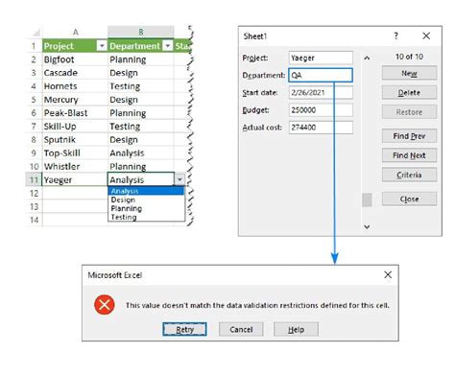Image resolution: width=455 pixels, height=376 pixels.
Task: Click the Department input field
Action: coord(321,75)
